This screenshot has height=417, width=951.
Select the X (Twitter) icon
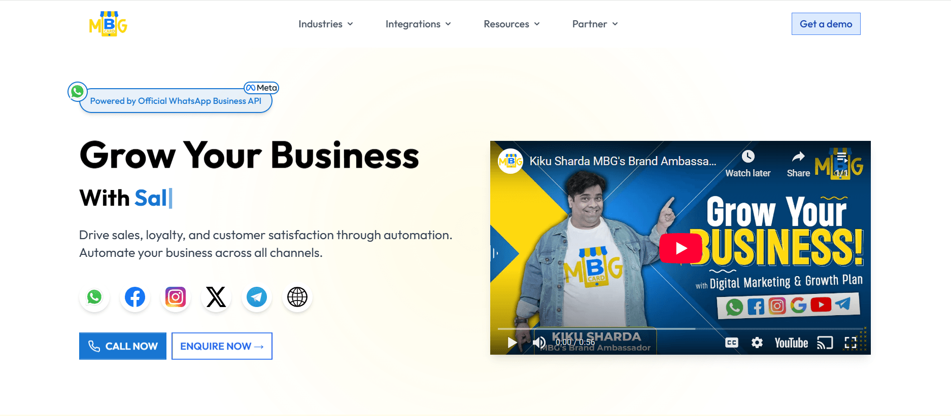pyautogui.click(x=216, y=297)
